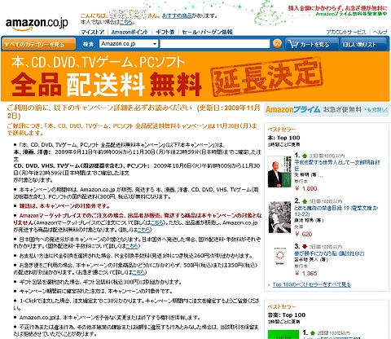This screenshot has width=391, height=339.
Task: Focus the search text field
Action: (215, 44)
